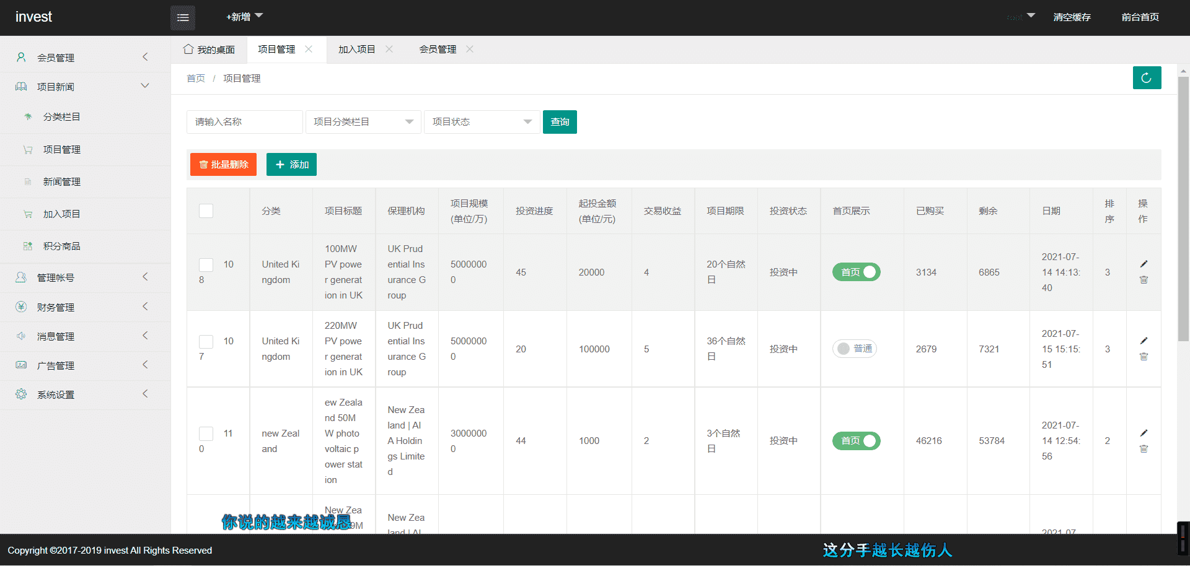Toggle 首页 switch for 100MW project row
Viewport: 1190px width, 566px height.
856,272
